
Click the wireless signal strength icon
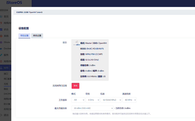coord(77,42)
